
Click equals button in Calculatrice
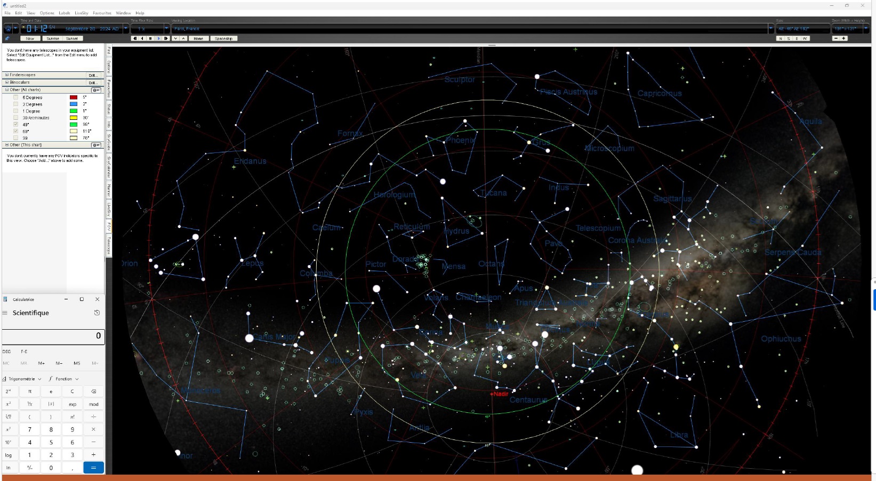point(93,468)
